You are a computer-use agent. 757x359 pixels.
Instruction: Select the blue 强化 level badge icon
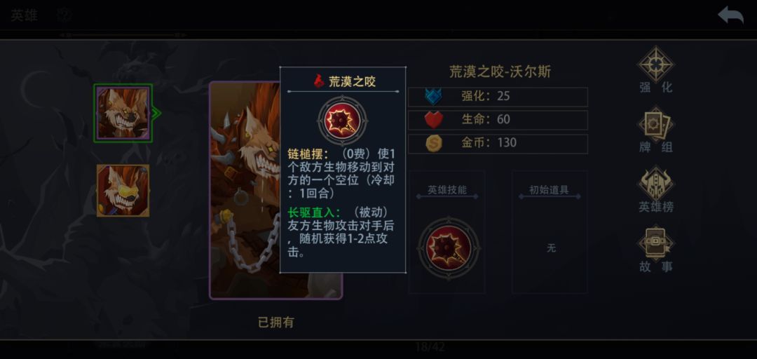(433, 95)
